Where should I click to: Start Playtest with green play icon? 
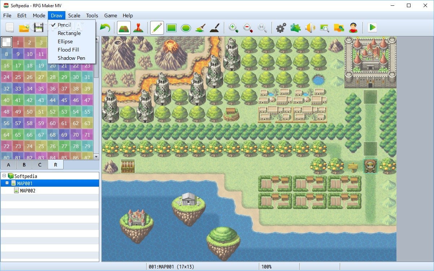coord(372,28)
